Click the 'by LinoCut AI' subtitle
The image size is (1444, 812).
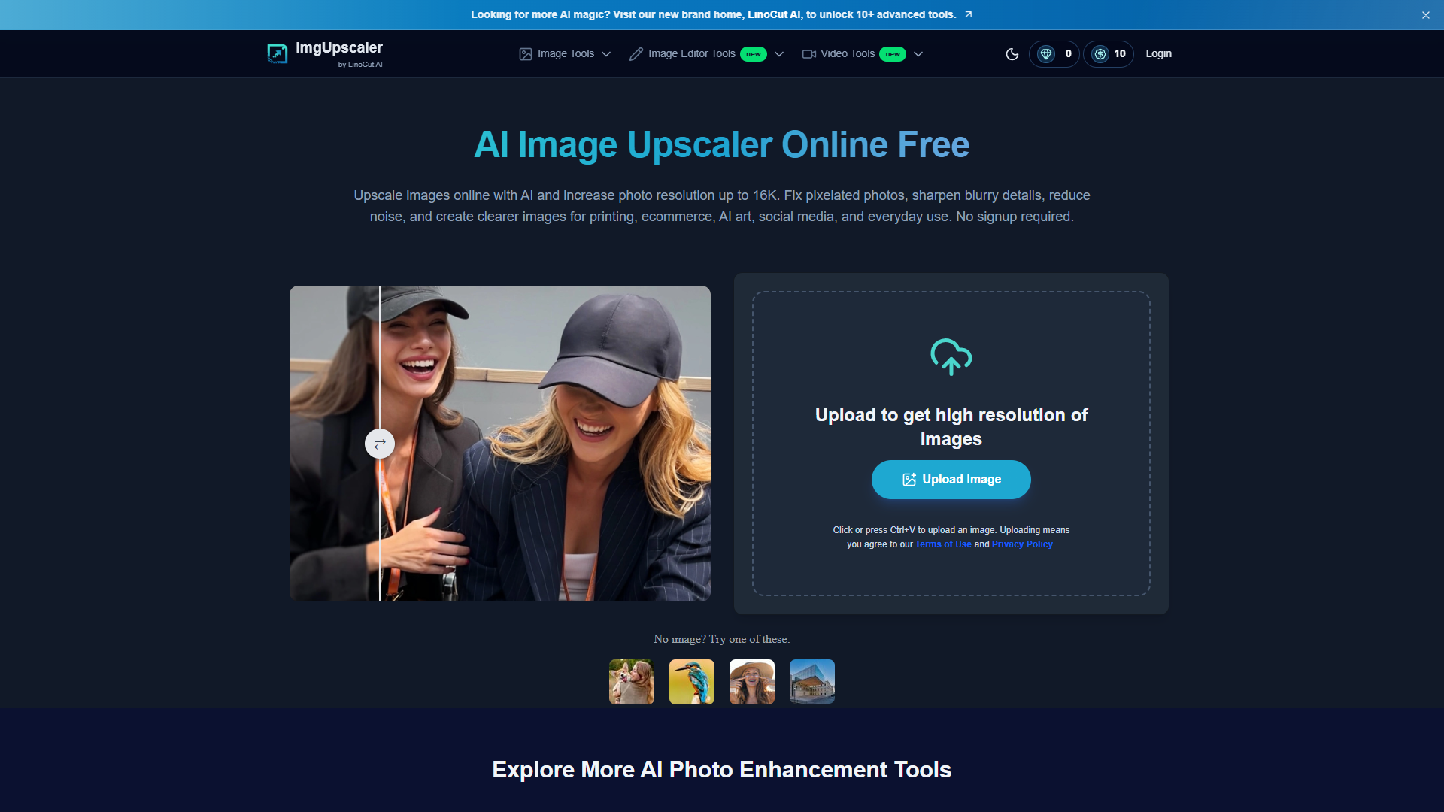pos(360,65)
